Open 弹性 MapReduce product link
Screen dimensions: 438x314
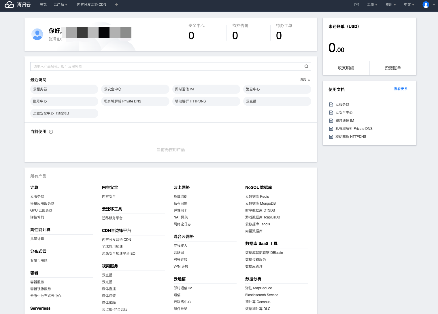259,288
